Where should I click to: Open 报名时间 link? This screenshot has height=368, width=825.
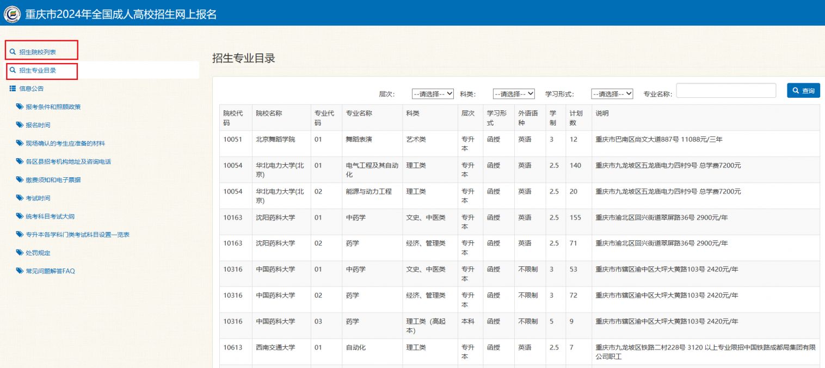tap(38, 125)
